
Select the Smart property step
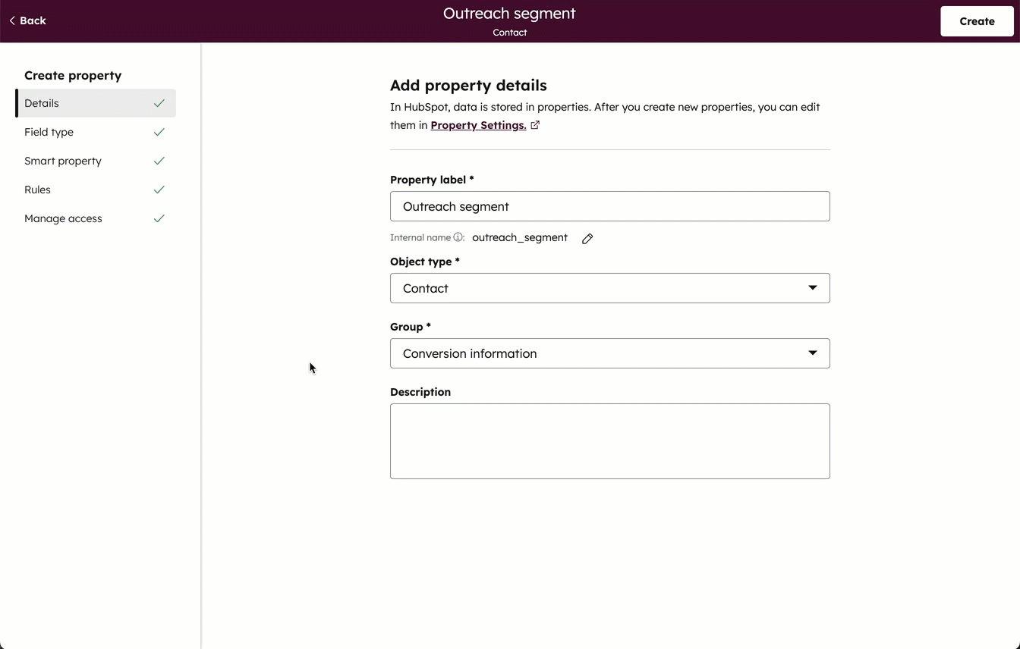[x=63, y=160]
